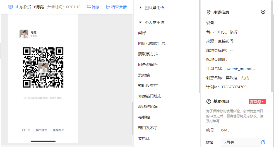Click the 姓名 input field

(241, 142)
